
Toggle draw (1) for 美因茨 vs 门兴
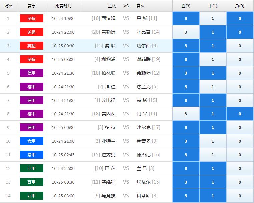coord(213,114)
